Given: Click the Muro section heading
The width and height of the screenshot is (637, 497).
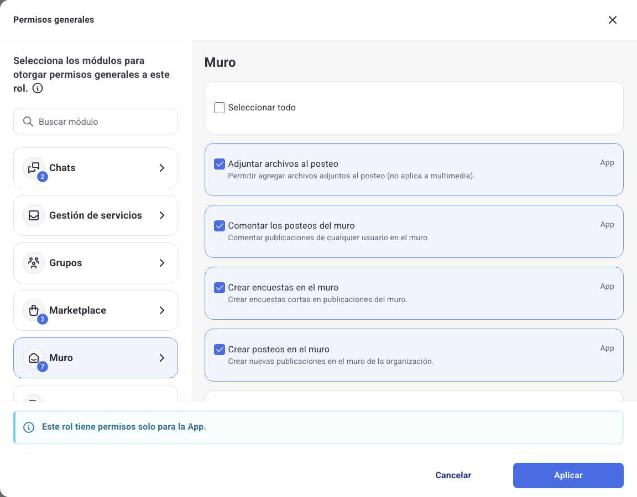Looking at the screenshot, I should pos(220,62).
